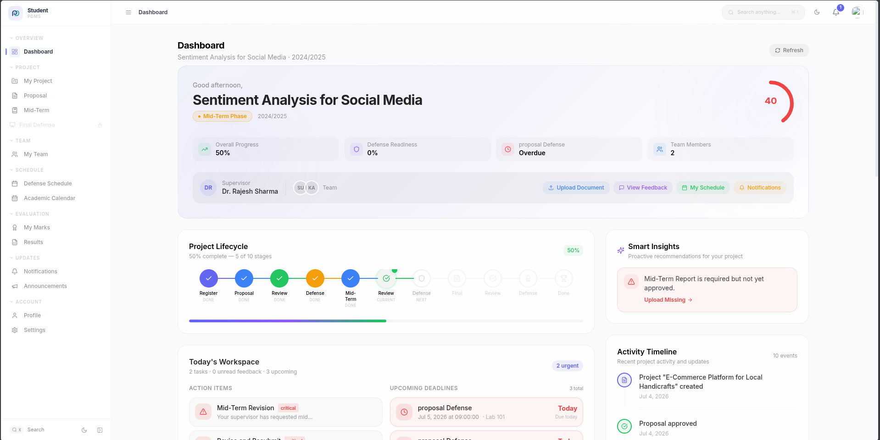
Task: Open My Team in the sidebar
Action: click(x=56, y=154)
